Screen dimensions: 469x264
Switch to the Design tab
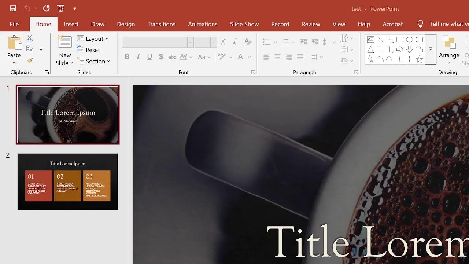[x=126, y=24]
